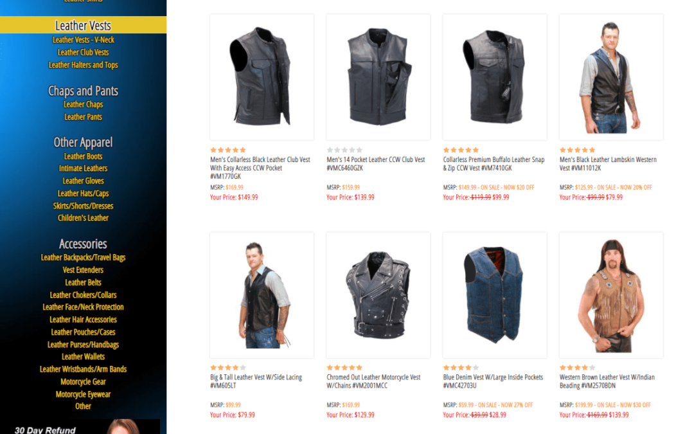This screenshot has width=694, height=434.
Task: Click the Leather Boots link
Action: [83, 156]
